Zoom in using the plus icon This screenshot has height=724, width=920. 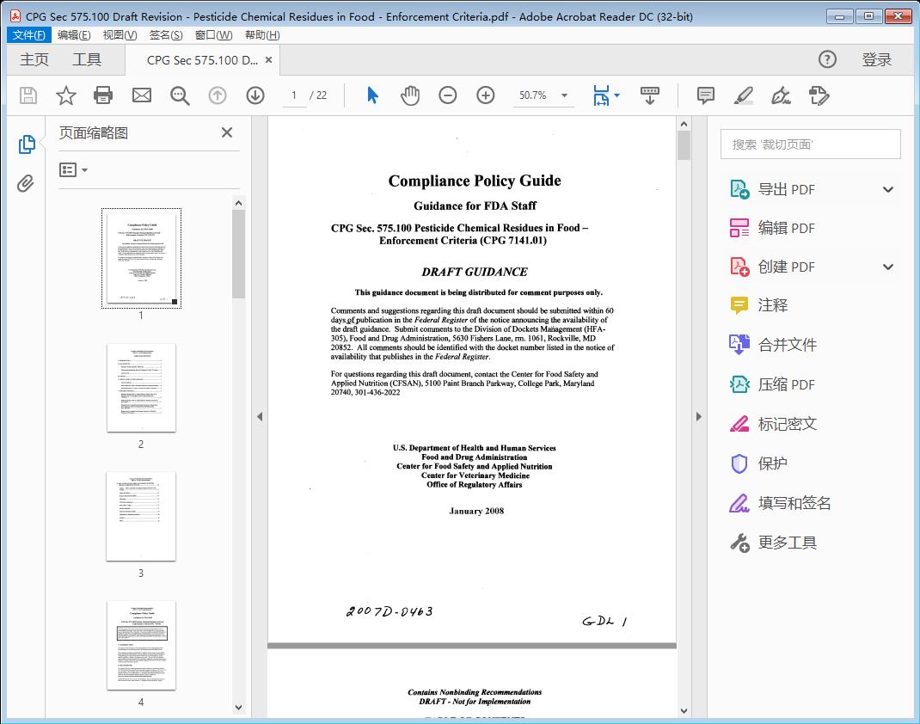(x=485, y=95)
